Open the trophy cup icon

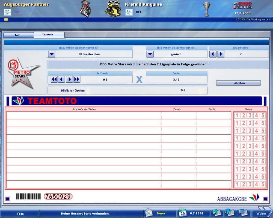pyautogui.click(x=206, y=9)
